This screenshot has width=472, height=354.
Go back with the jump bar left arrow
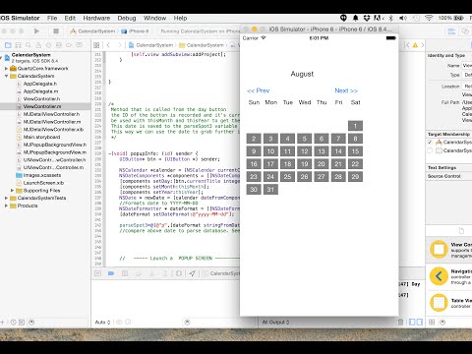click(x=108, y=45)
